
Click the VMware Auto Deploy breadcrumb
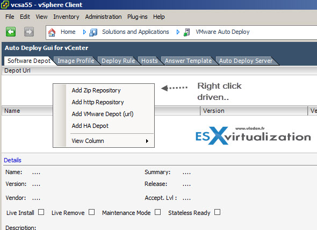tap(222, 32)
